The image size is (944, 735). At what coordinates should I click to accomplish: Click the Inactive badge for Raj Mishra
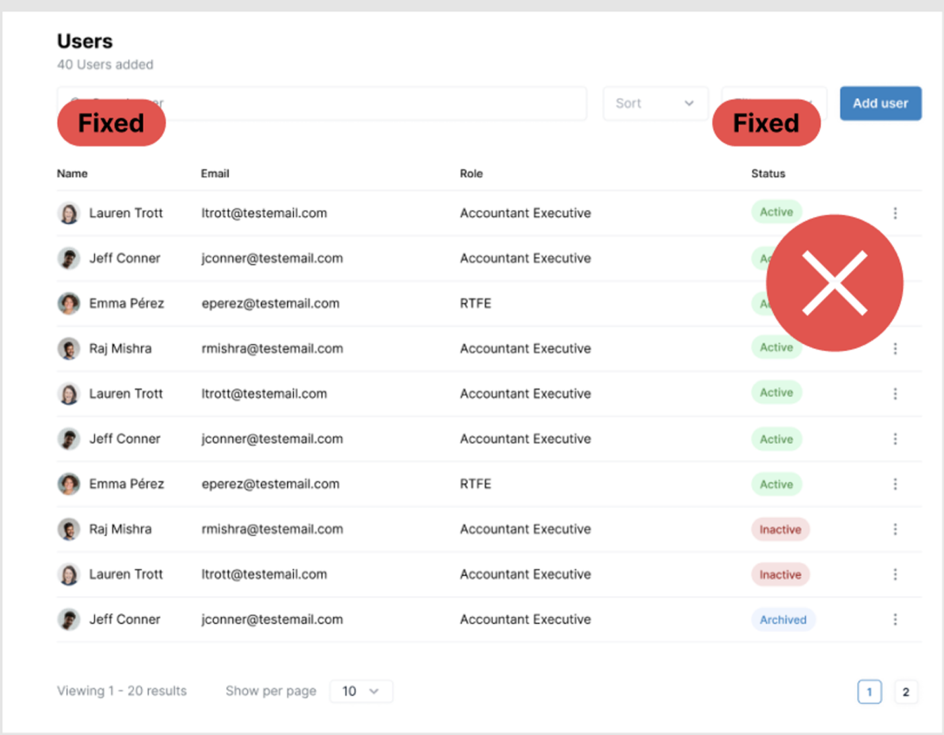[780, 529]
